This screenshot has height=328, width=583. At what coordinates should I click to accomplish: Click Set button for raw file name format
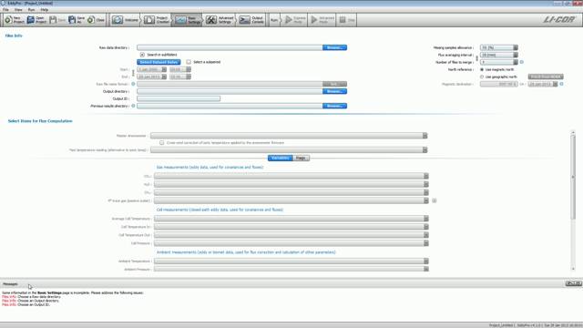(x=334, y=84)
